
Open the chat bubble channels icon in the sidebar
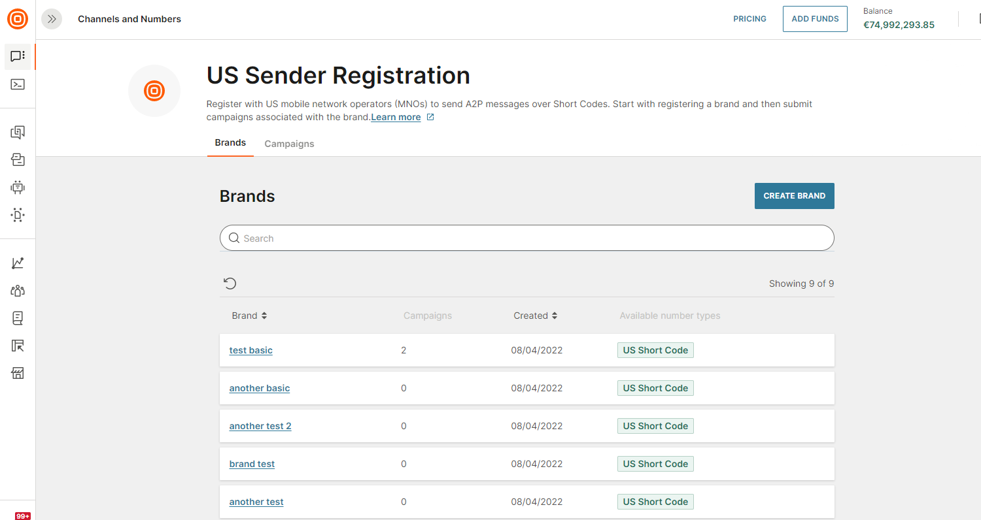(x=18, y=56)
